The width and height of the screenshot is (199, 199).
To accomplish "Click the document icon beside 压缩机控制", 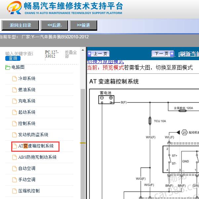I will (15, 191).
